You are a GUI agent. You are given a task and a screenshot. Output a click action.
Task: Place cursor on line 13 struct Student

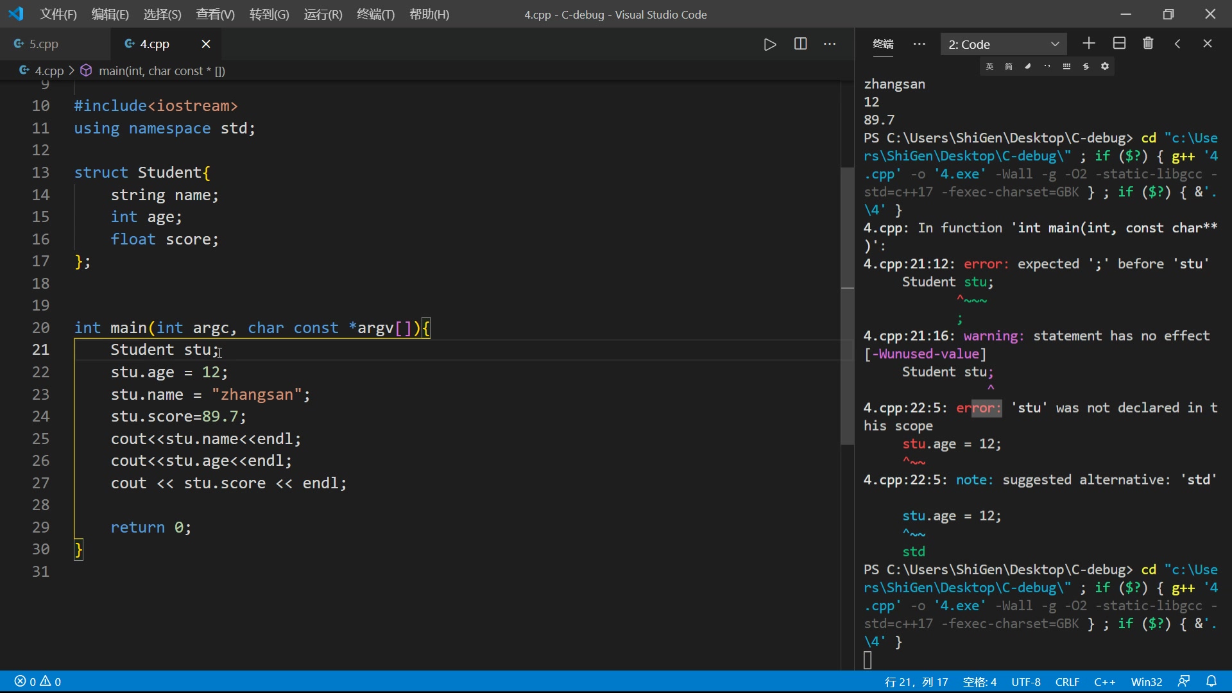point(142,173)
